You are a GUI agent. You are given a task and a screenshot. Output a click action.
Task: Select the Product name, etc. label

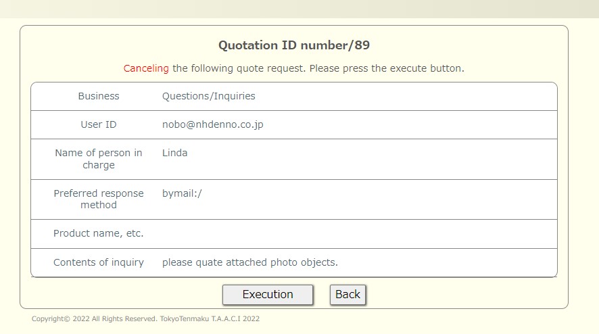click(99, 233)
